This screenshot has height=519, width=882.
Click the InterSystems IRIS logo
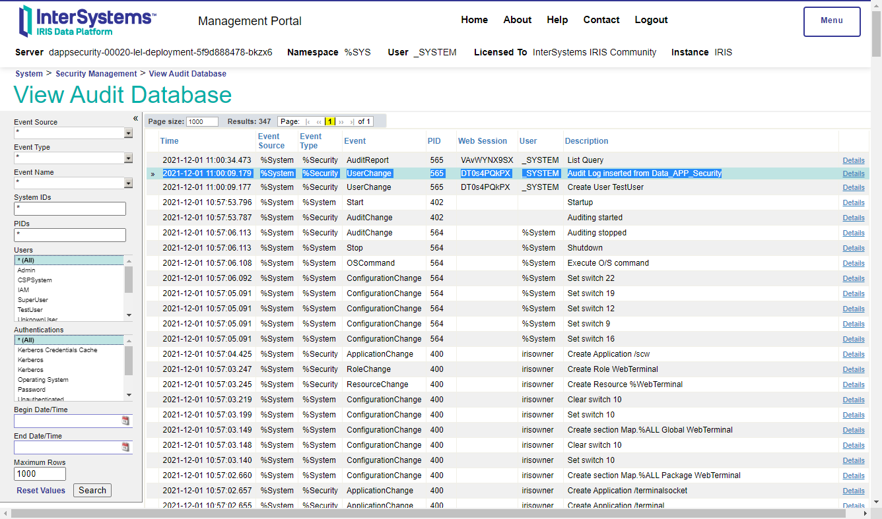(87, 21)
